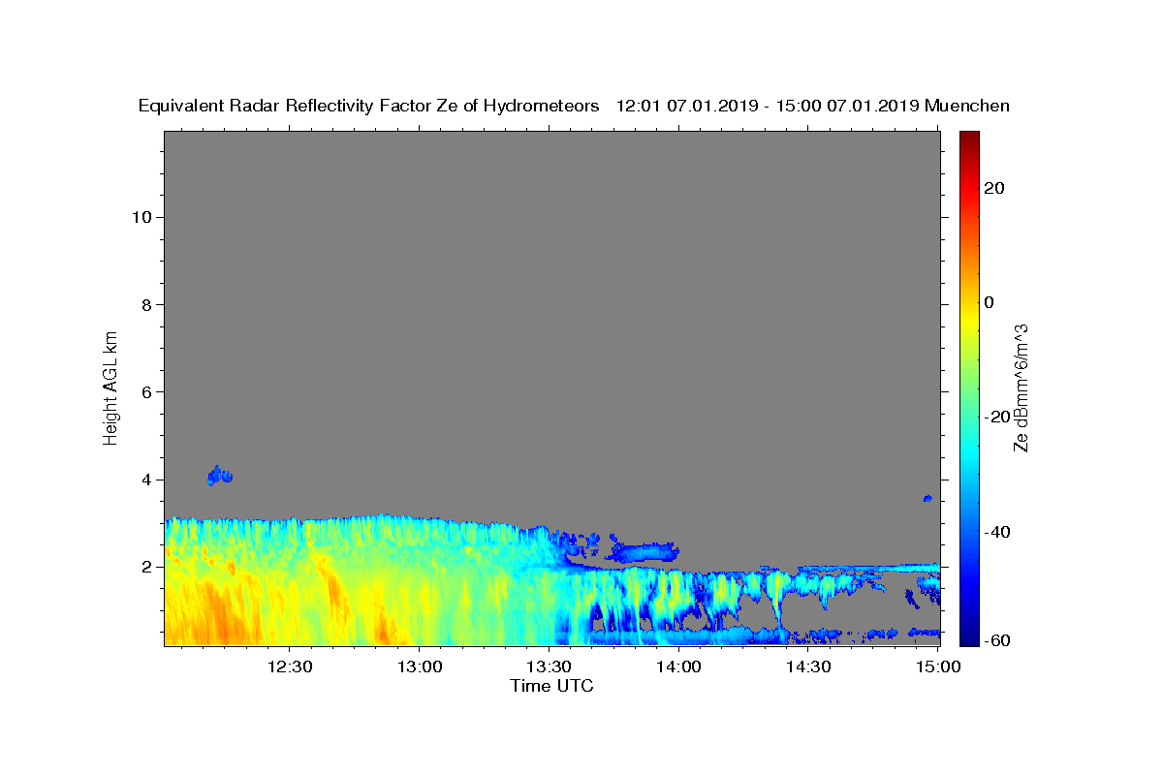Click the 'Muenchen' location label in the title
This screenshot has width=1163, height=775.
(x=967, y=106)
